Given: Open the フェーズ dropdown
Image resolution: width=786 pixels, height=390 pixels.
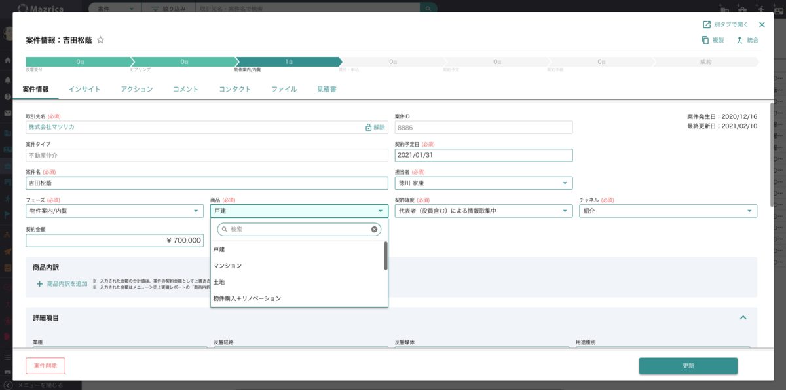Looking at the screenshot, I should (x=115, y=211).
